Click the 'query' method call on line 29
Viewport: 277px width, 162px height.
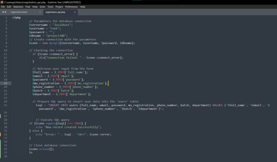[x=52, y=123]
